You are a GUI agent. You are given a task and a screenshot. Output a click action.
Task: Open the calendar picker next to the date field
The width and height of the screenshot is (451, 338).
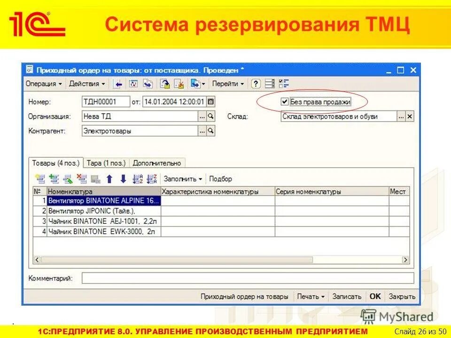tap(211, 102)
